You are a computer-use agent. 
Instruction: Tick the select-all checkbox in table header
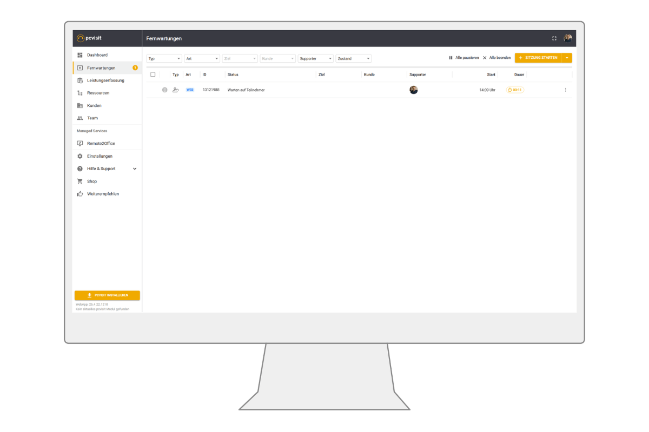point(153,75)
